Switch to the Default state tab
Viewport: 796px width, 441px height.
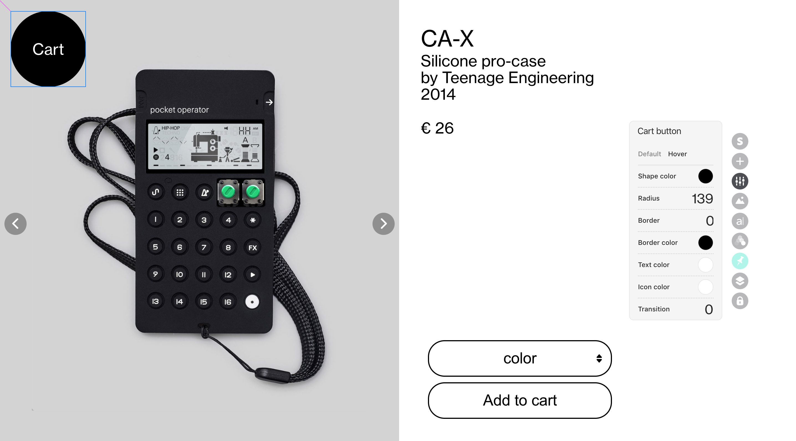coord(649,154)
